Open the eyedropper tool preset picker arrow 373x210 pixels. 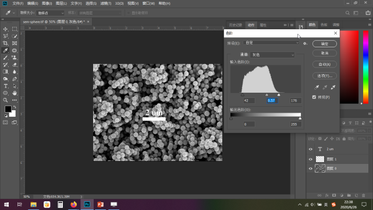click(x=14, y=13)
